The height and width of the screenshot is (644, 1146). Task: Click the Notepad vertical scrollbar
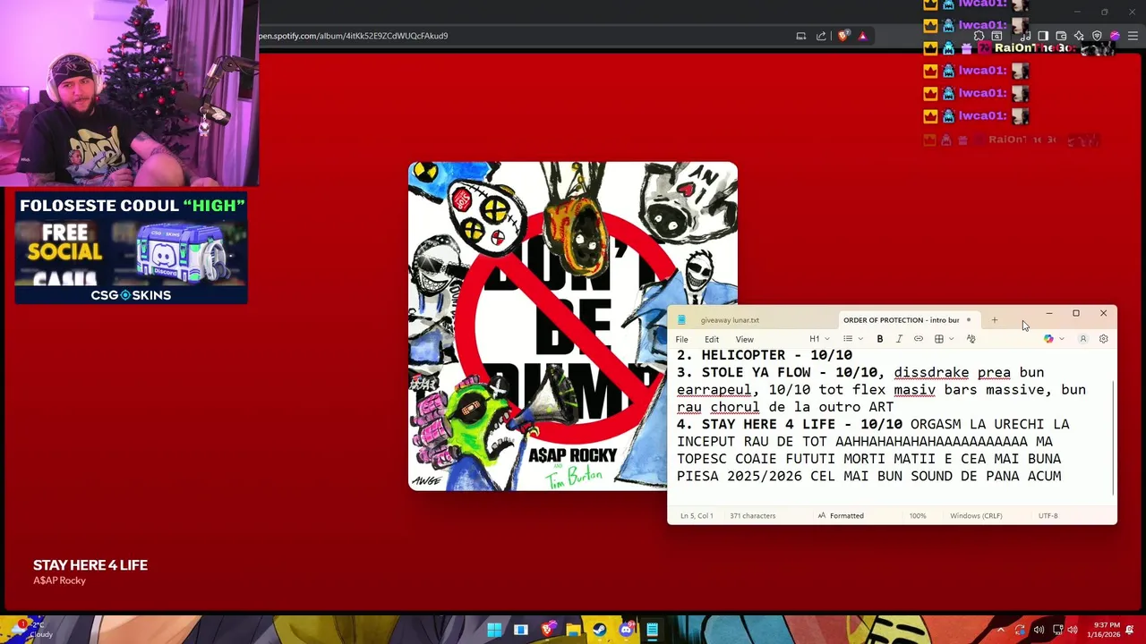[x=1114, y=436]
